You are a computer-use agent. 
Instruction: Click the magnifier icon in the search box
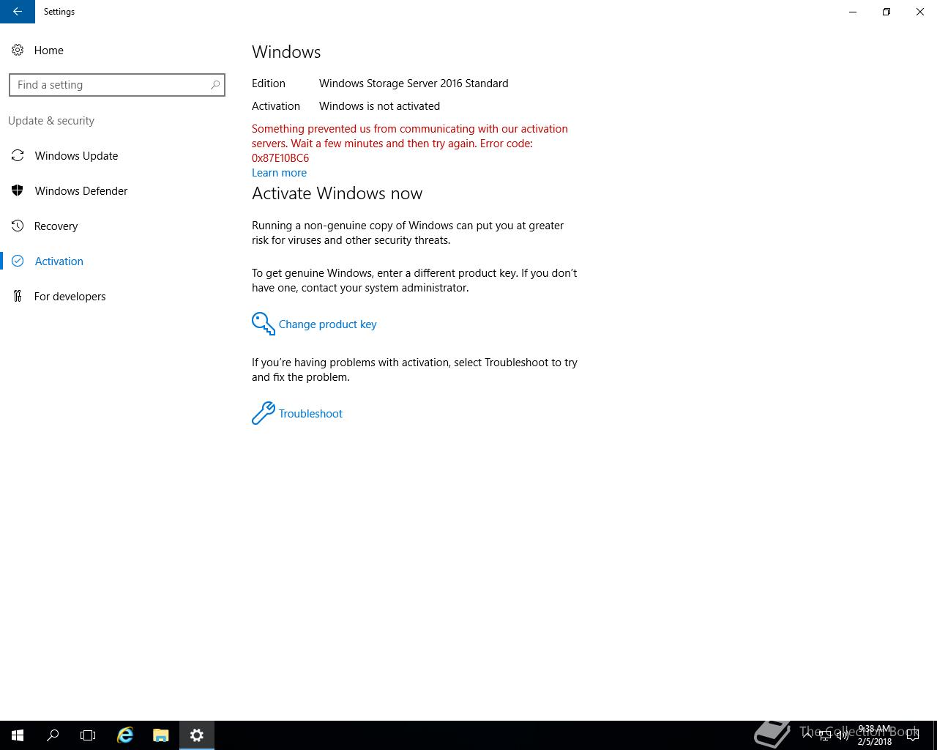click(x=215, y=85)
